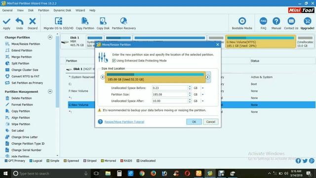Launch Partition Recovery tool
This screenshot has width=316, height=178.
point(124,23)
